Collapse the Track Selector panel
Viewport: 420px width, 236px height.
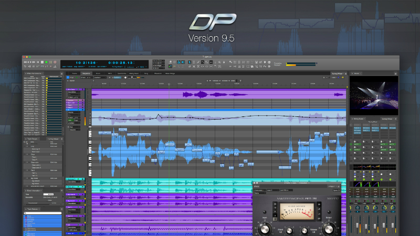pos(24,208)
